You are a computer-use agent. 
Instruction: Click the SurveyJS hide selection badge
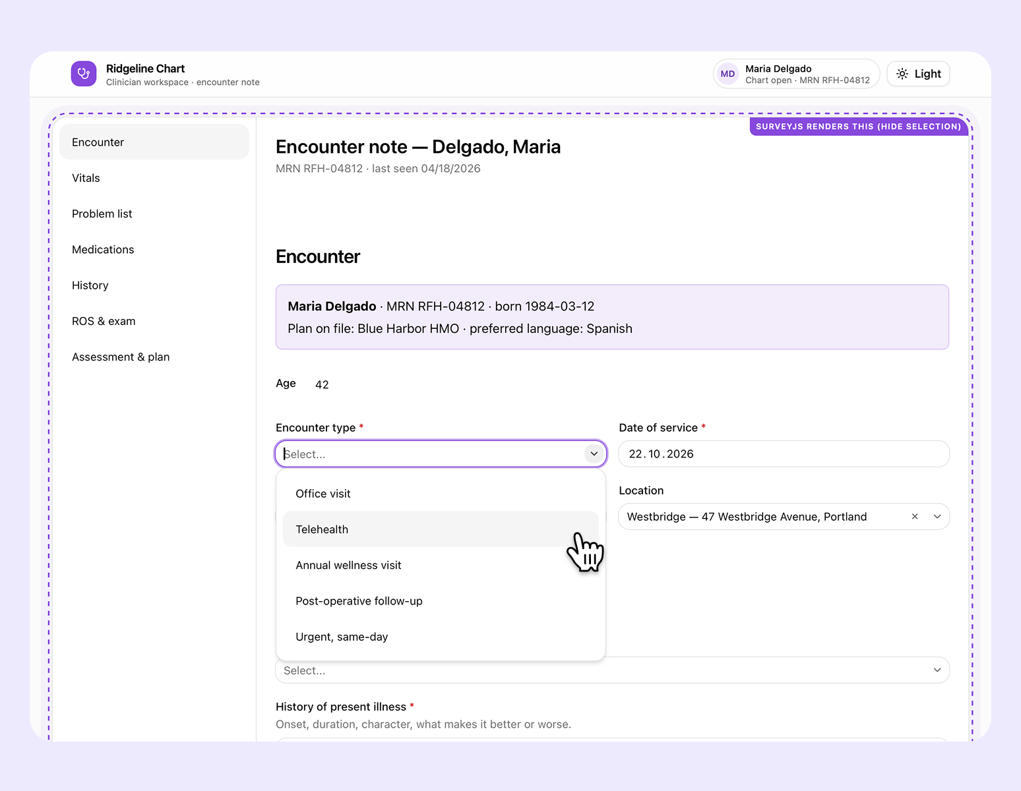[x=858, y=127]
